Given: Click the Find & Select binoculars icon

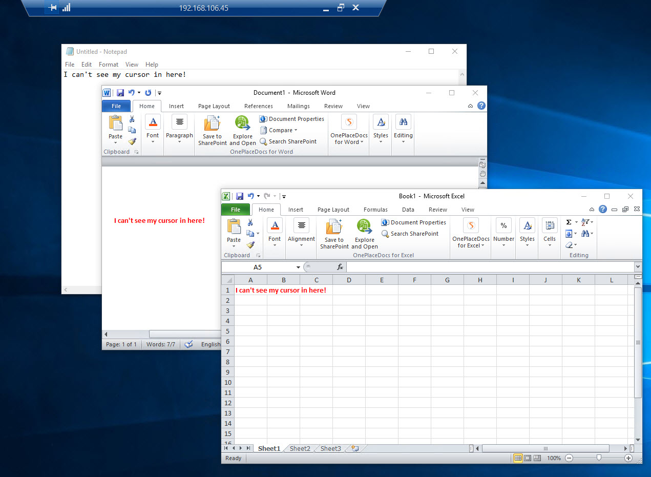Looking at the screenshot, I should [x=585, y=233].
